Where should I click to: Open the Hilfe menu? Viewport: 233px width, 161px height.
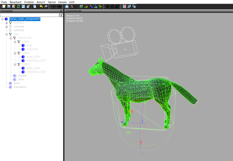72,2
